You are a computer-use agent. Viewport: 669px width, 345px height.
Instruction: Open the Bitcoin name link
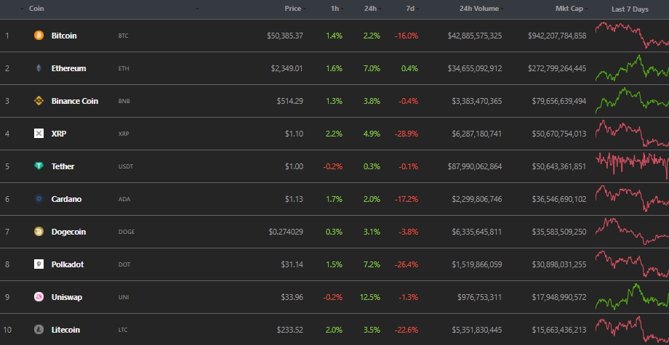point(64,36)
